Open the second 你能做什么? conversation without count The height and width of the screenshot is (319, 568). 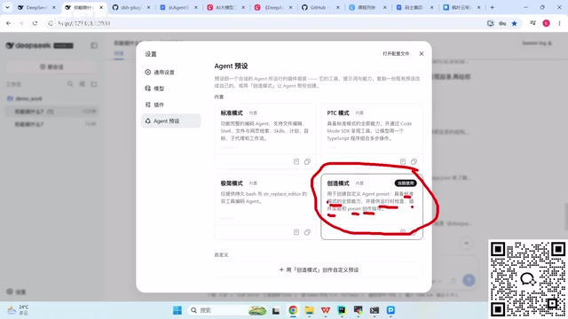[x=51, y=124]
